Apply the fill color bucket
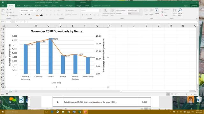 point(37,15)
